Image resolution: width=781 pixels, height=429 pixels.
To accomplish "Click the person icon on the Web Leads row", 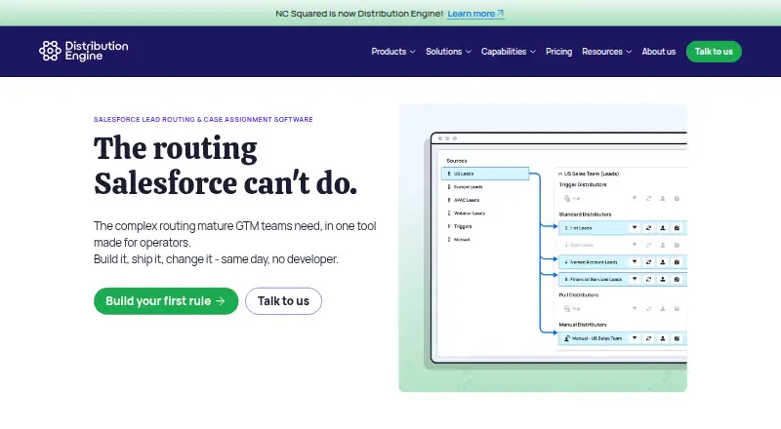I will coord(663,245).
